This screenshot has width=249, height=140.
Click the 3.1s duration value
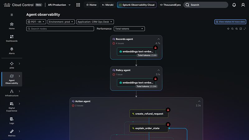pyautogui.click(x=158, y=74)
